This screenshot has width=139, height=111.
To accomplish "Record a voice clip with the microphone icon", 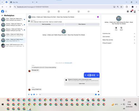I will click(x=29, y=94).
